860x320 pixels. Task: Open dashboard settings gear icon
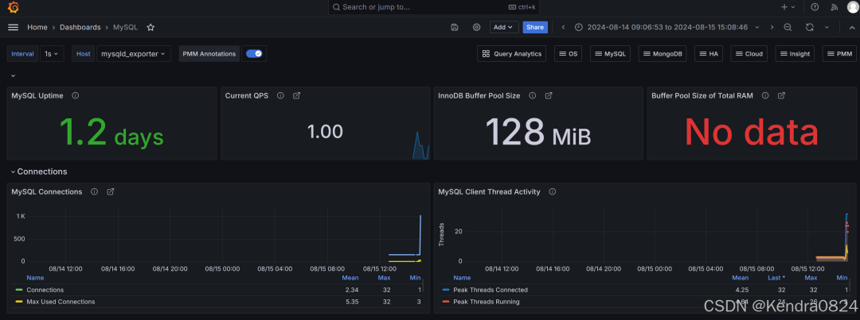point(477,27)
